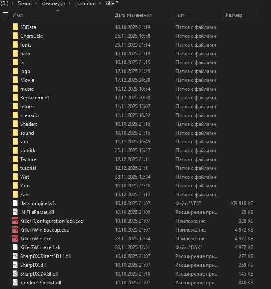Expand breadcrumb arrow after (D:)
This screenshot has width=271, height=289.
click(13, 3)
